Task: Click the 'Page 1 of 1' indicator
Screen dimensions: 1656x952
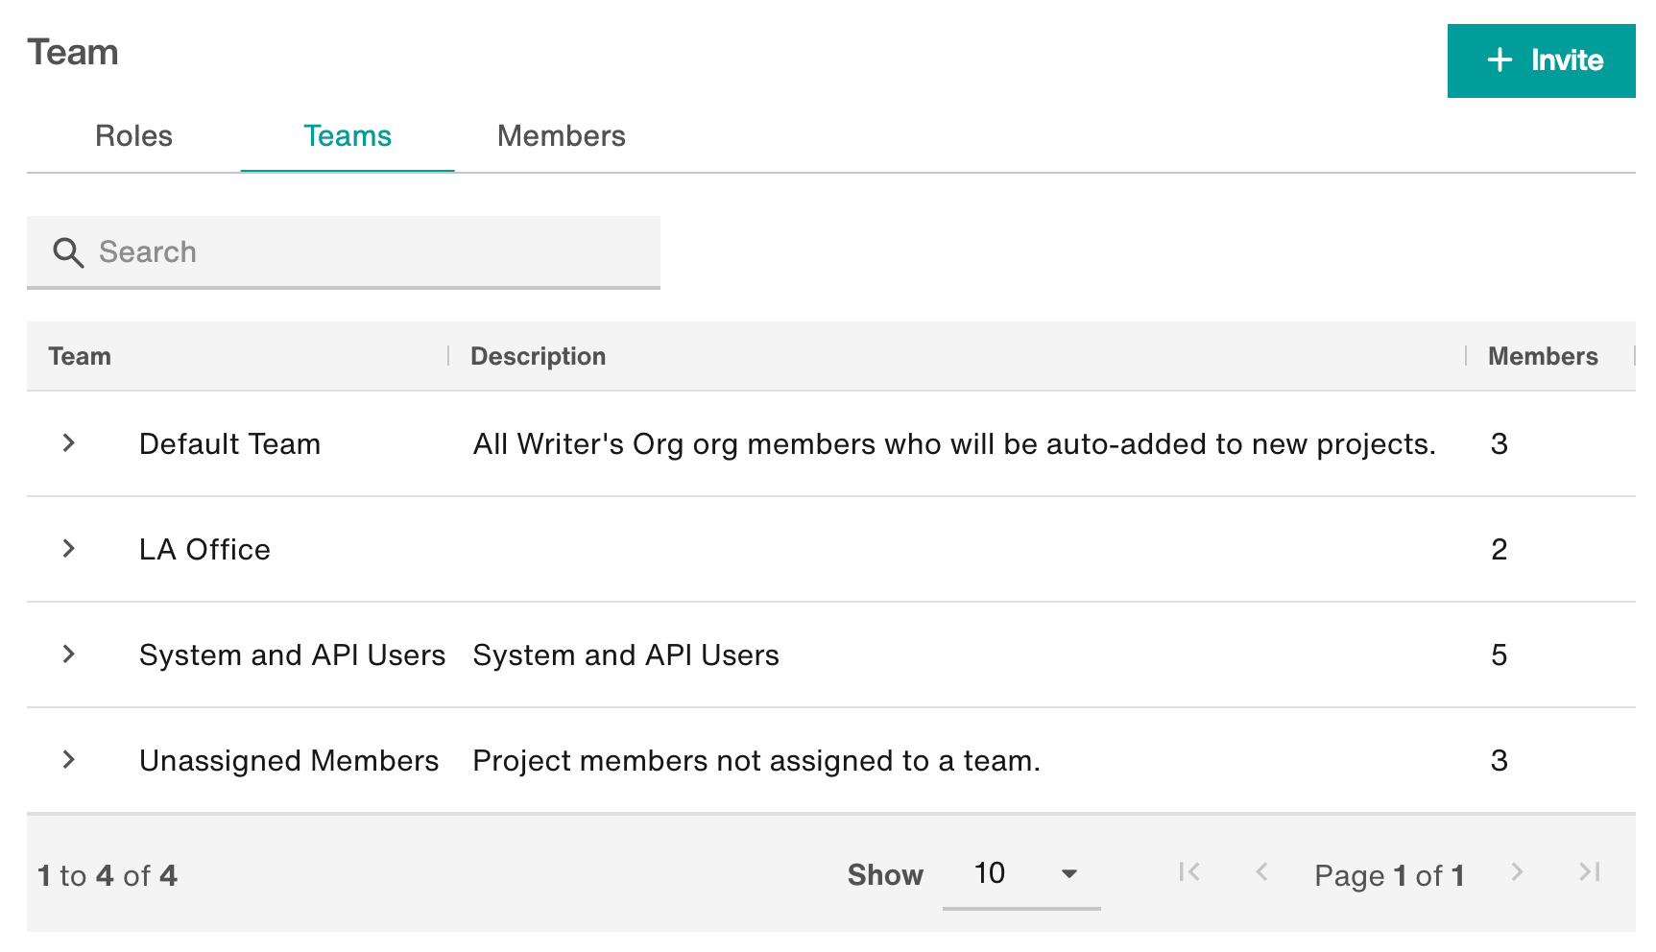Action: click(x=1389, y=875)
